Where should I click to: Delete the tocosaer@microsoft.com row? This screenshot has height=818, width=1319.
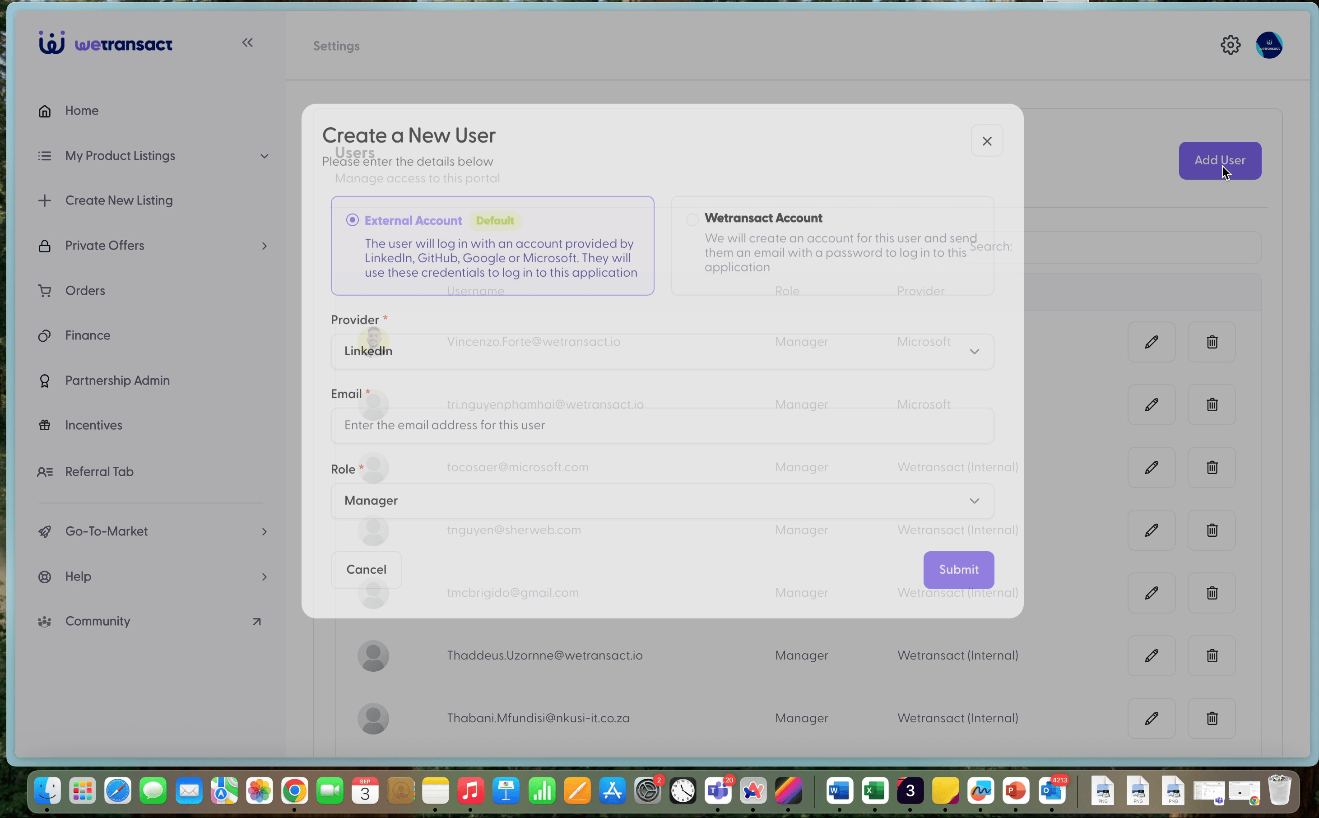(x=1212, y=467)
